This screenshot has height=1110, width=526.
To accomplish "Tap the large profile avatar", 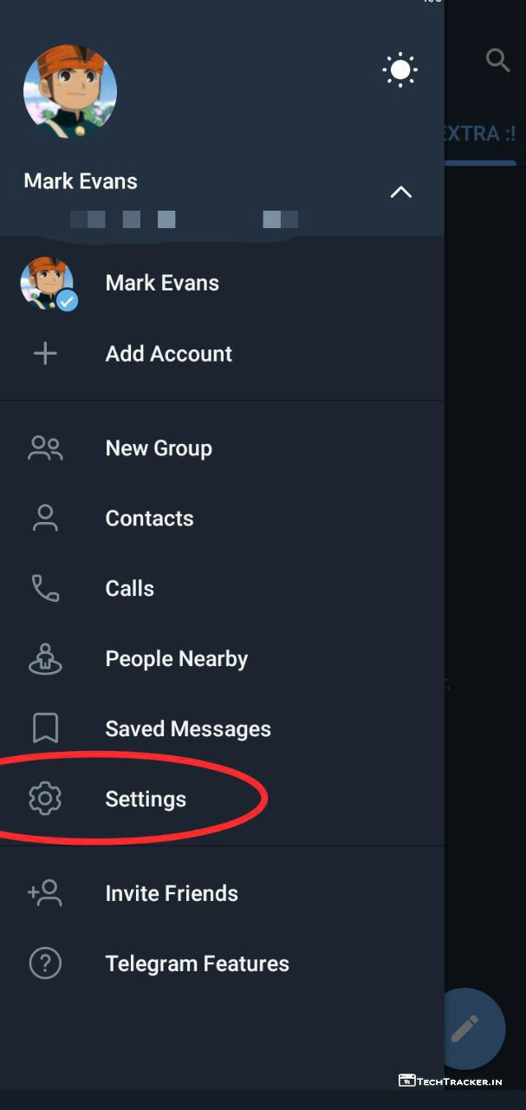I will [x=70, y=91].
